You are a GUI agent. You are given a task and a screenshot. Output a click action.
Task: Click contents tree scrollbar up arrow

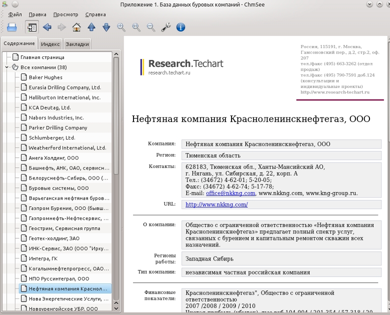[116, 54]
